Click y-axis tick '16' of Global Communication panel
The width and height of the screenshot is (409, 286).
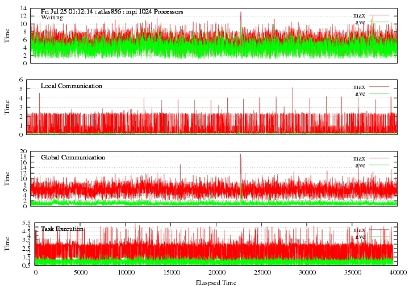[x=23, y=162]
